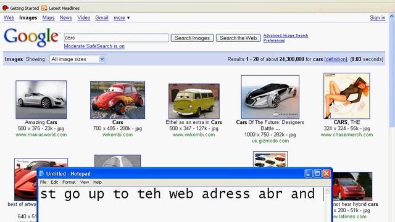The width and height of the screenshot is (395, 222).
Task: Open the Notepad View menu
Action: (x=85, y=182)
